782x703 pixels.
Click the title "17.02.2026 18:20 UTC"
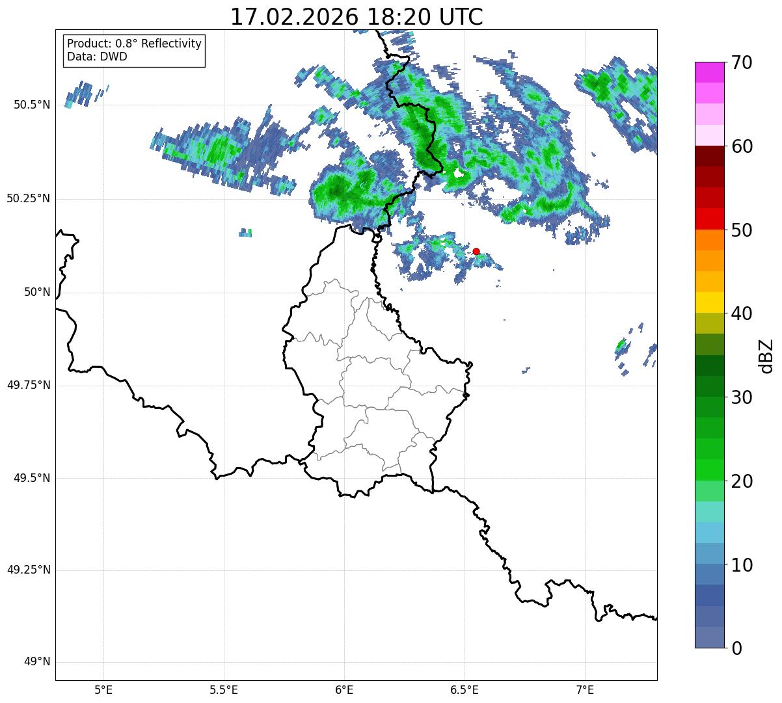[x=357, y=17]
